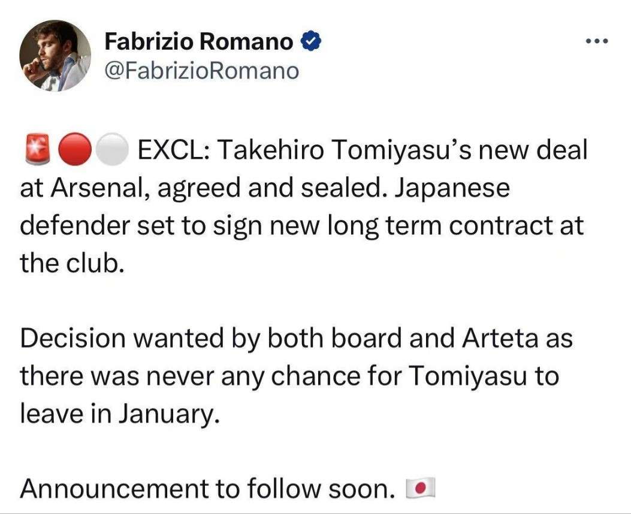Click the word Decision in the second paragraph
Screen dimensions: 631x514
point(71,339)
